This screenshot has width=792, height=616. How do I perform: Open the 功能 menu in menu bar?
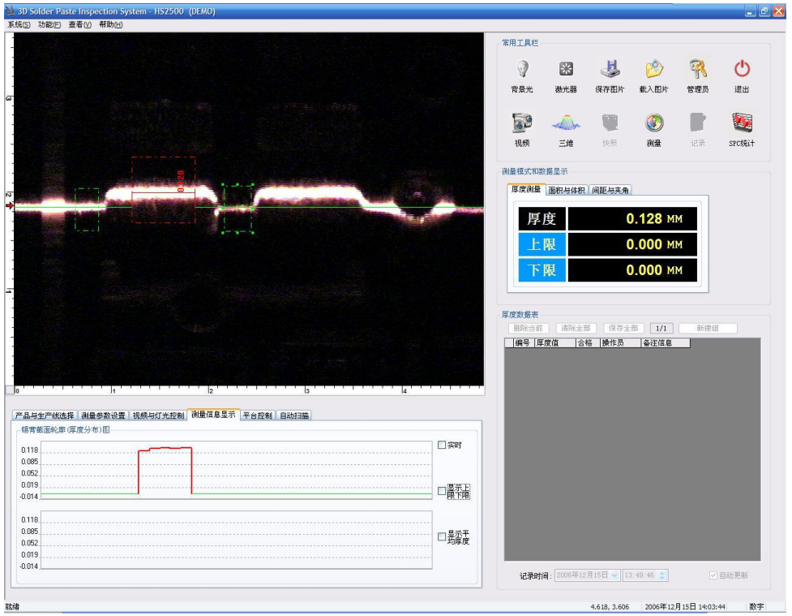point(49,24)
